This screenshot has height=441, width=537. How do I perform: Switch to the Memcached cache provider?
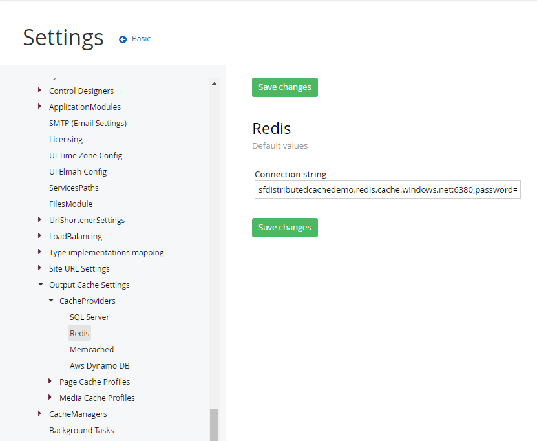pyautogui.click(x=91, y=349)
